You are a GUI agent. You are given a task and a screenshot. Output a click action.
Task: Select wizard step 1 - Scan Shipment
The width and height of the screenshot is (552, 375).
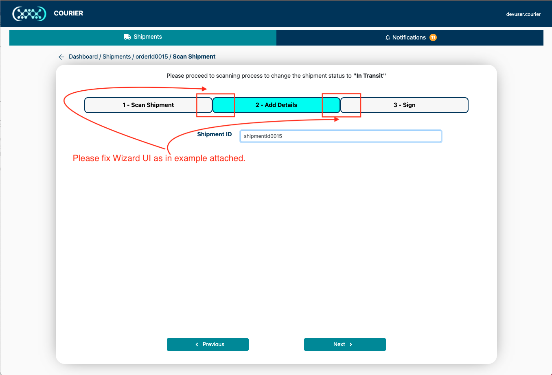click(x=148, y=105)
